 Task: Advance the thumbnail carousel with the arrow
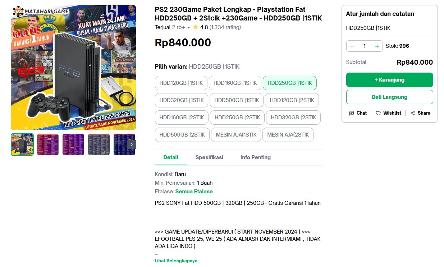coord(131,144)
